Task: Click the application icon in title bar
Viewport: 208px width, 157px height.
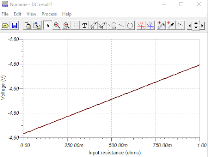Action: [5, 4]
